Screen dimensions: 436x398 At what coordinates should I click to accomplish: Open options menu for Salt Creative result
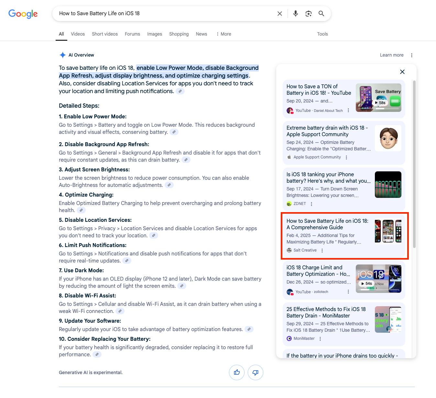click(x=322, y=251)
